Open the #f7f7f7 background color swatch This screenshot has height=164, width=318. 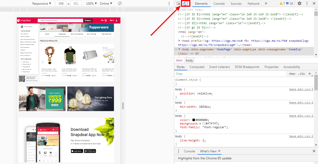[204, 124]
